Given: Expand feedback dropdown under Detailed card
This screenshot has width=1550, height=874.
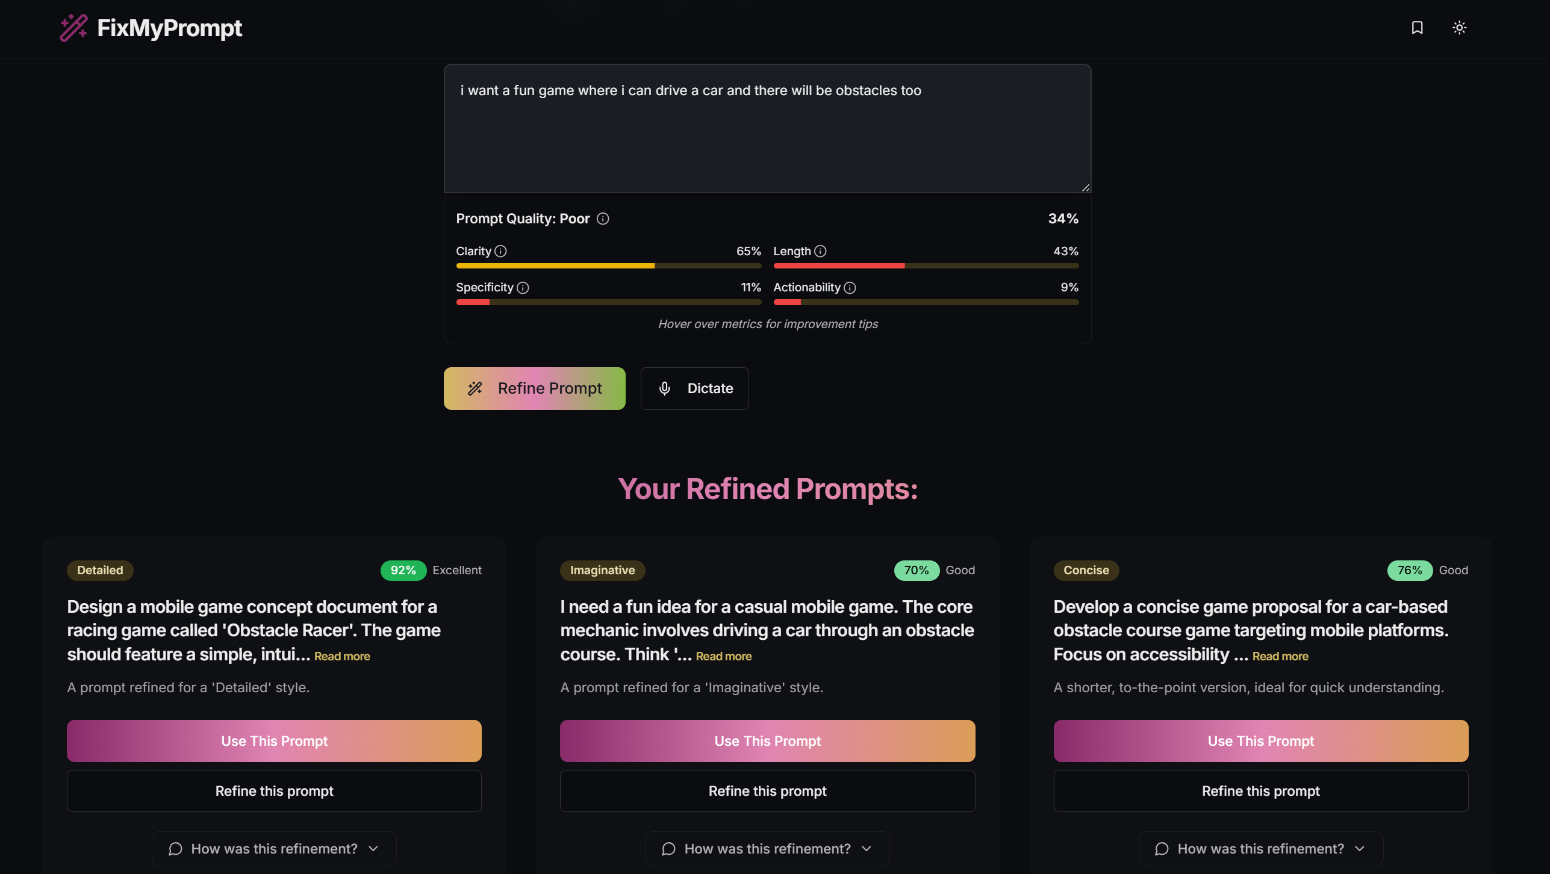Looking at the screenshot, I should click(x=274, y=849).
